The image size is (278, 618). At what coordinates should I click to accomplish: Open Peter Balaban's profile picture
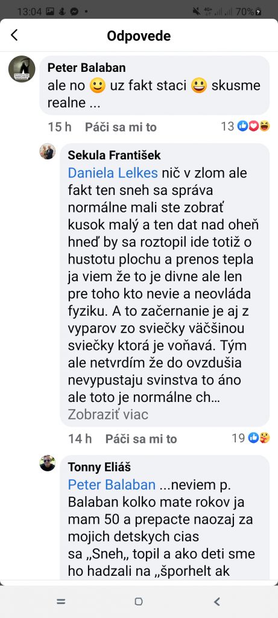(22, 69)
